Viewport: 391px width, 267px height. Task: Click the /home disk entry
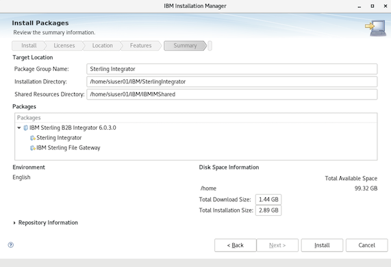[208, 188]
